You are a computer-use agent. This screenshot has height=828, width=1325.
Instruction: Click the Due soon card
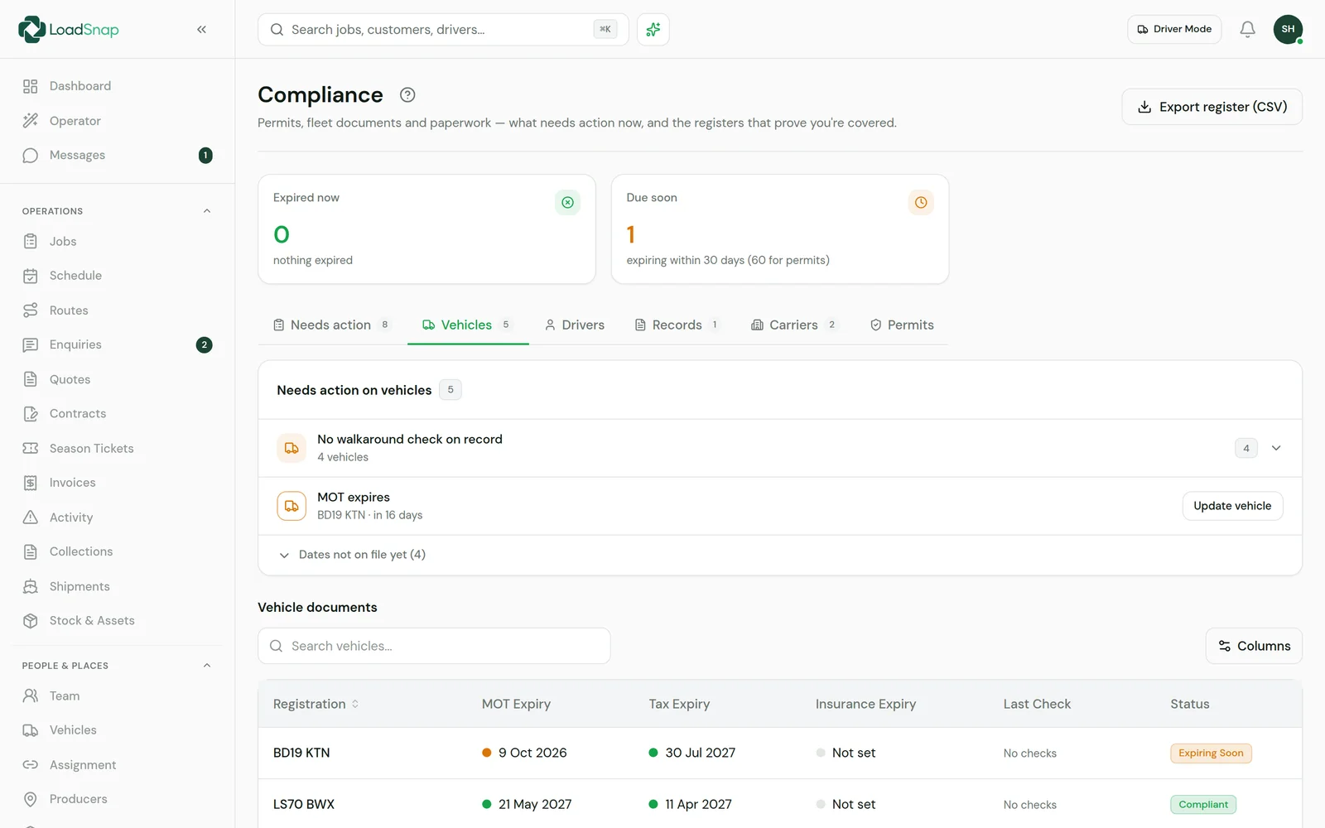pos(779,229)
